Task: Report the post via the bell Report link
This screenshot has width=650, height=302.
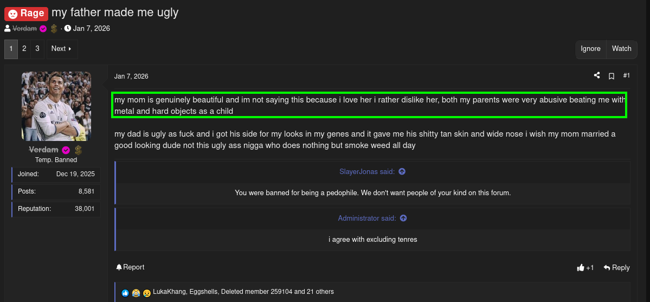Action: point(130,267)
